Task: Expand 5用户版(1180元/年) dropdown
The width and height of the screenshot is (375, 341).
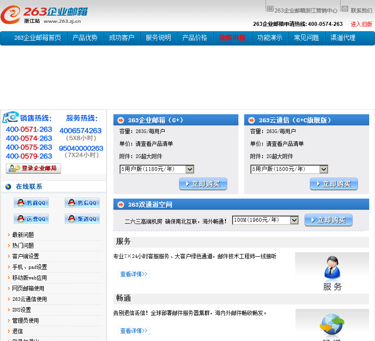Action: click(x=157, y=169)
